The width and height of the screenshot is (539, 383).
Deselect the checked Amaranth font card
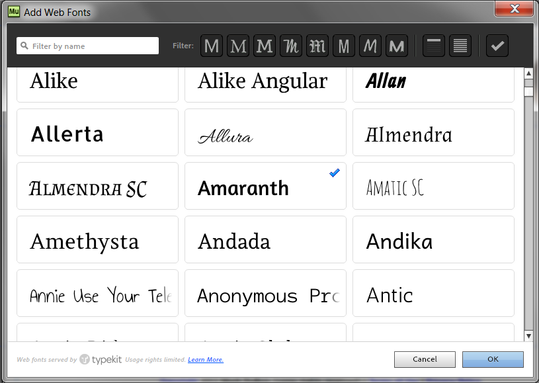(265, 186)
